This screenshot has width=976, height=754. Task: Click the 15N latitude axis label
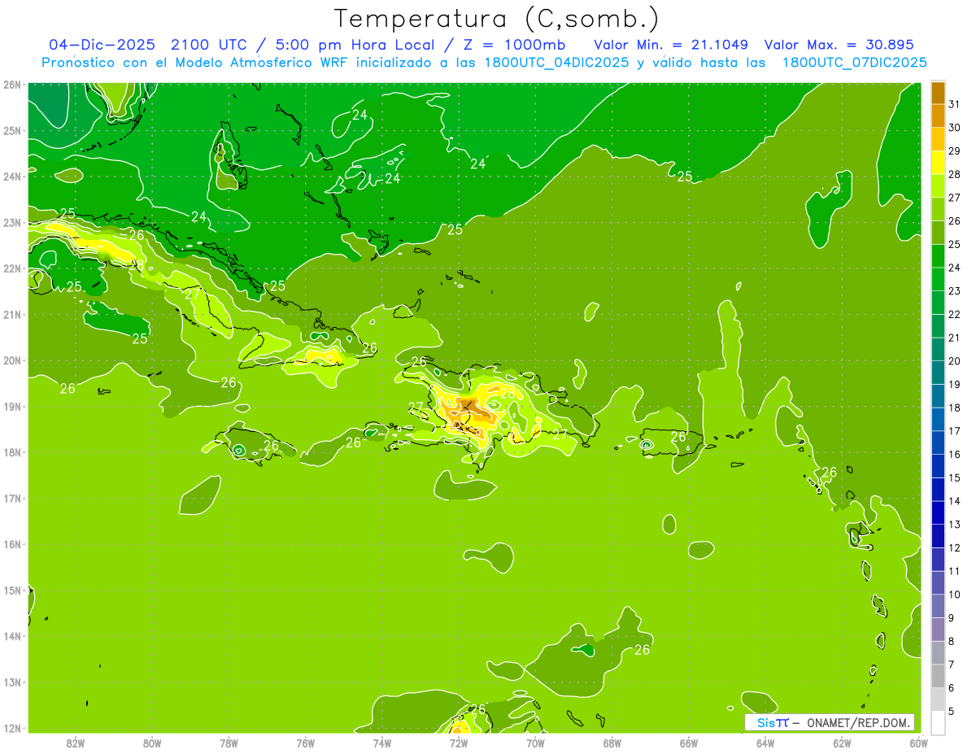(x=12, y=590)
